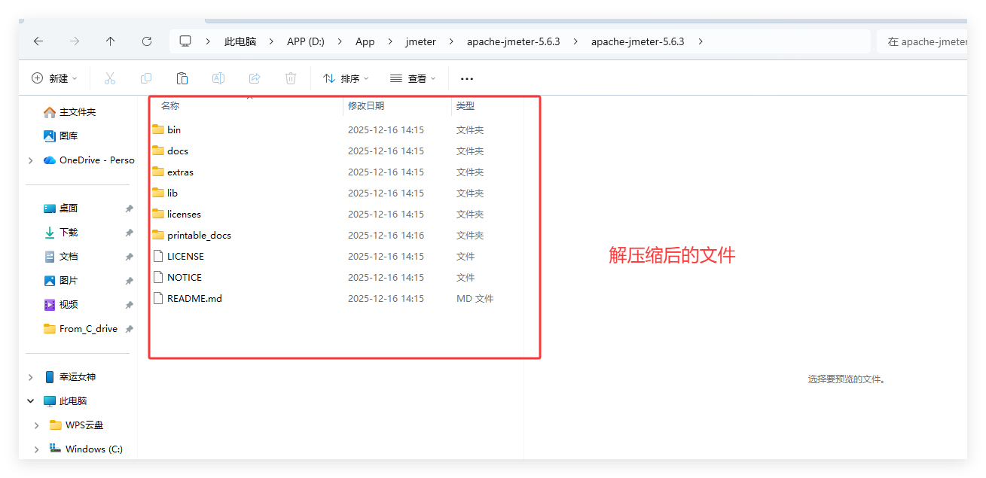Open 视频 in the sidebar

click(69, 305)
